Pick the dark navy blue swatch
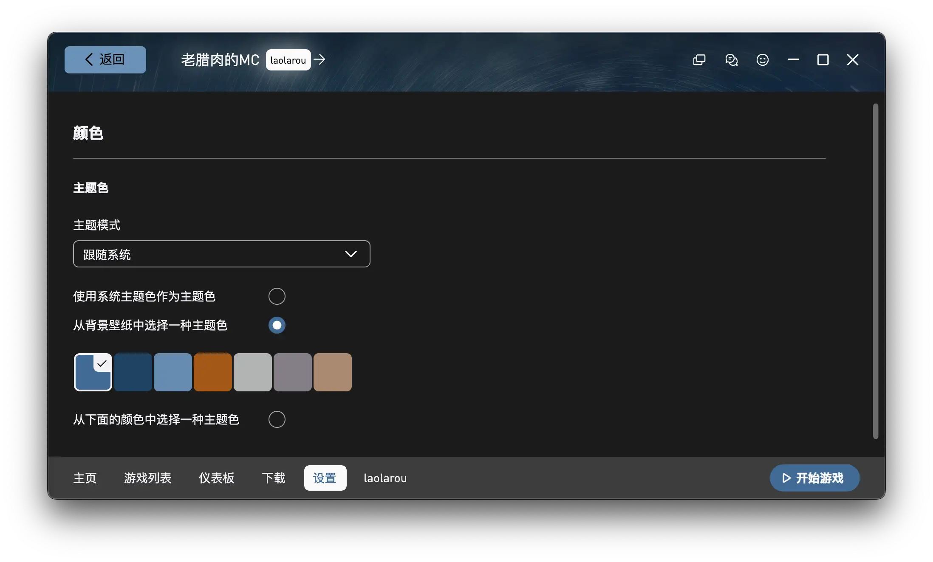933x562 pixels. [133, 372]
